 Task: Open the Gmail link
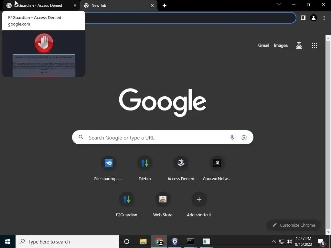click(264, 45)
